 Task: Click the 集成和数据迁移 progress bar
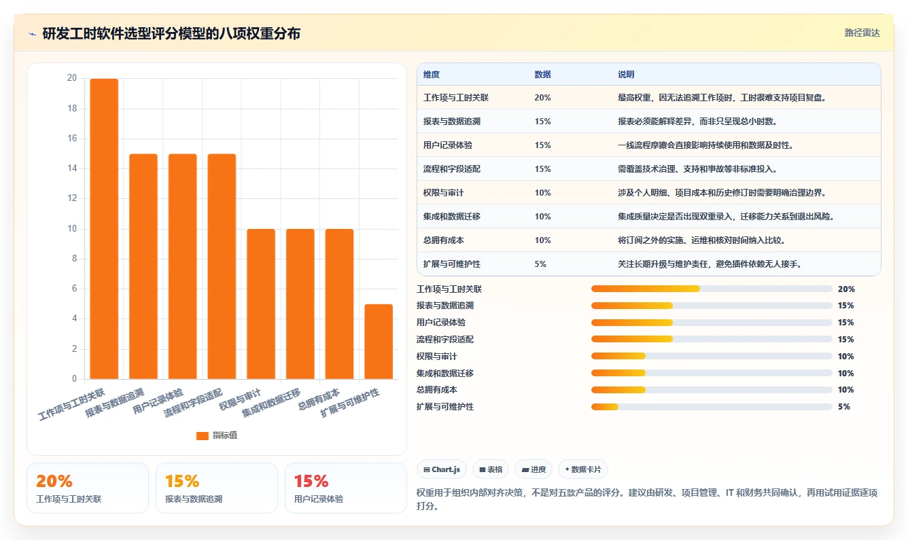pyautogui.click(x=712, y=373)
